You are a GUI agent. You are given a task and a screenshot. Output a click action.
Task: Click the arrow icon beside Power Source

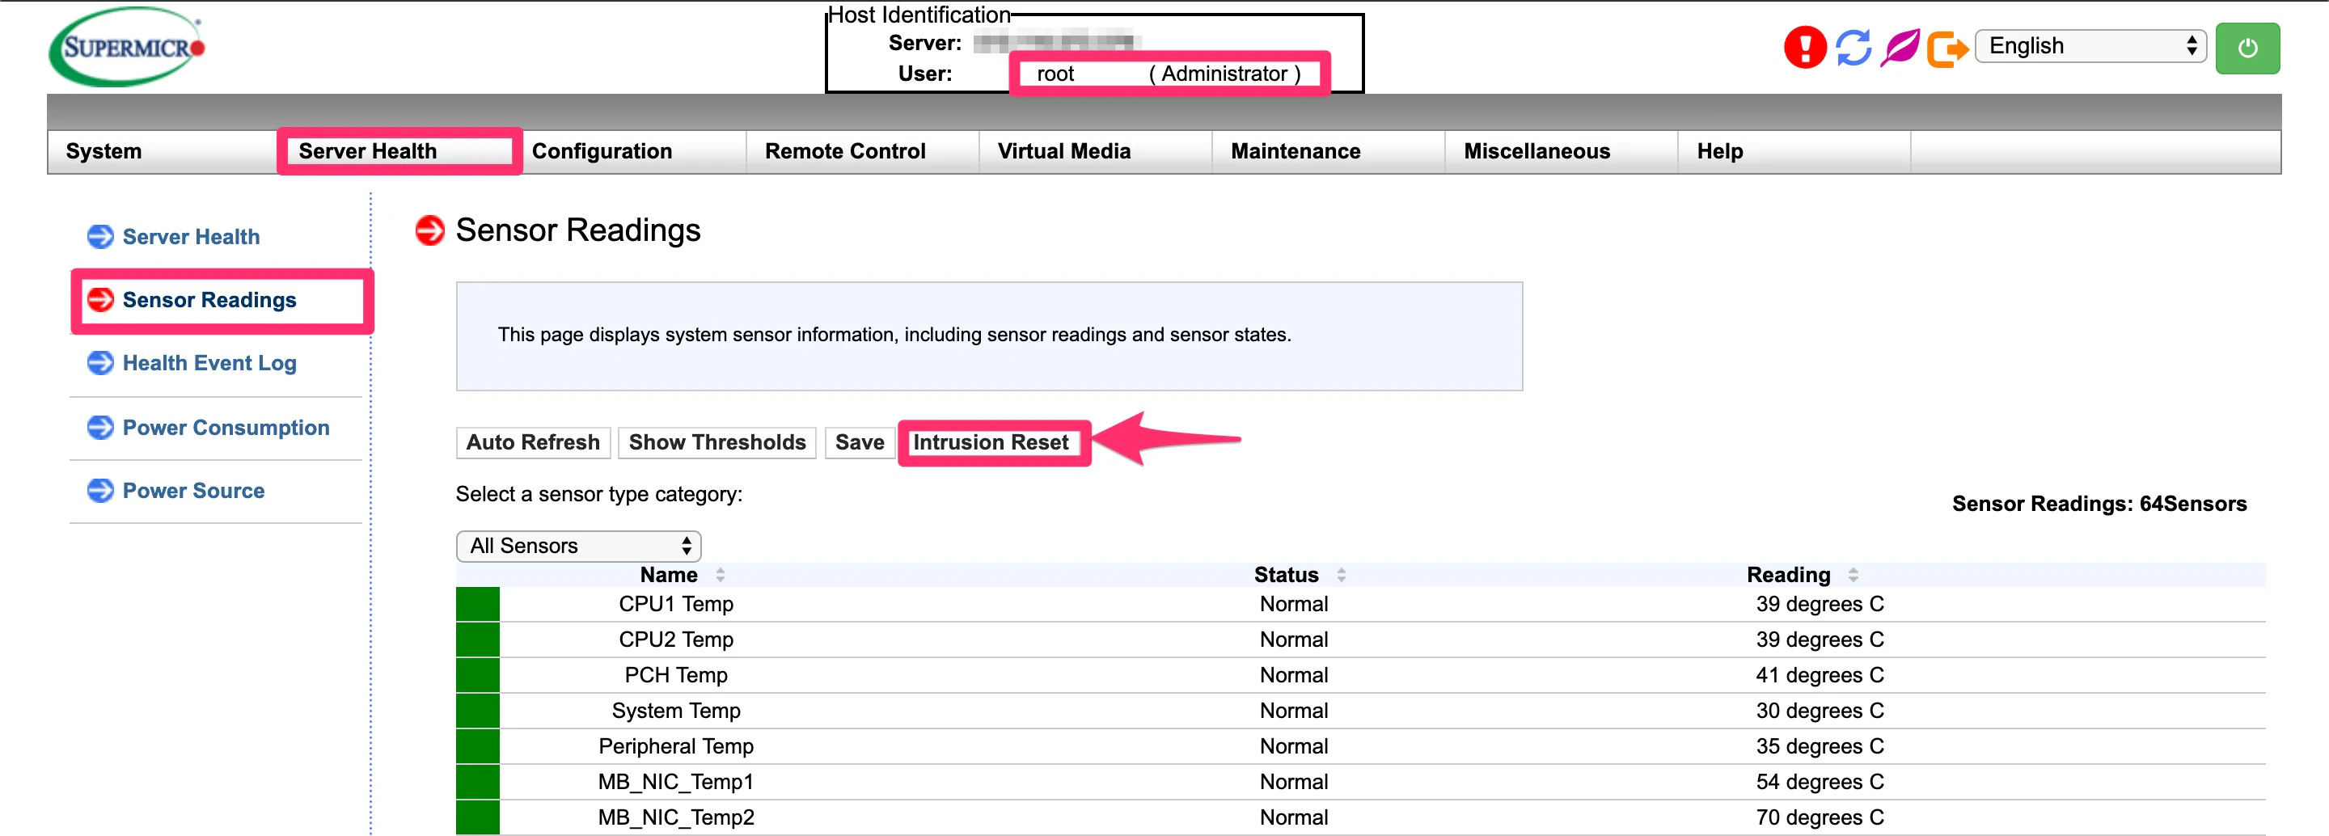(x=100, y=490)
